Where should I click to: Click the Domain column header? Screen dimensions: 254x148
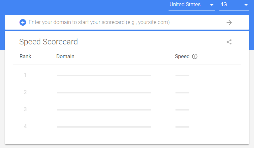(x=65, y=56)
